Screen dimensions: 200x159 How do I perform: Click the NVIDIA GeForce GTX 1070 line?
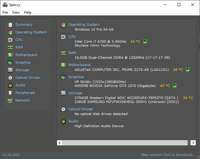115,86
